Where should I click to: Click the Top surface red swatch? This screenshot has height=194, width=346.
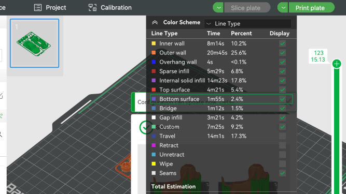154,89
